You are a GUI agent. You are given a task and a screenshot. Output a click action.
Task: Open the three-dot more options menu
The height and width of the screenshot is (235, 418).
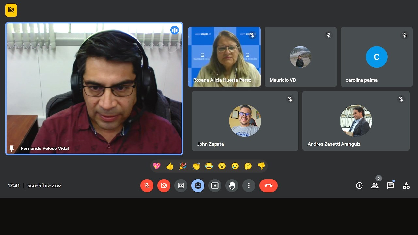pyautogui.click(x=249, y=186)
